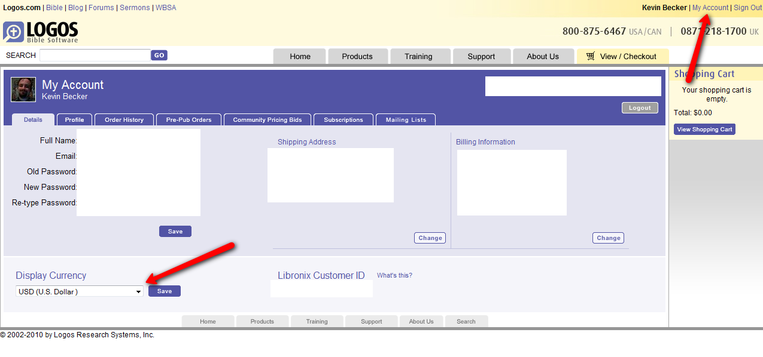
Task: Click View Shopping Cart button
Action: point(704,129)
